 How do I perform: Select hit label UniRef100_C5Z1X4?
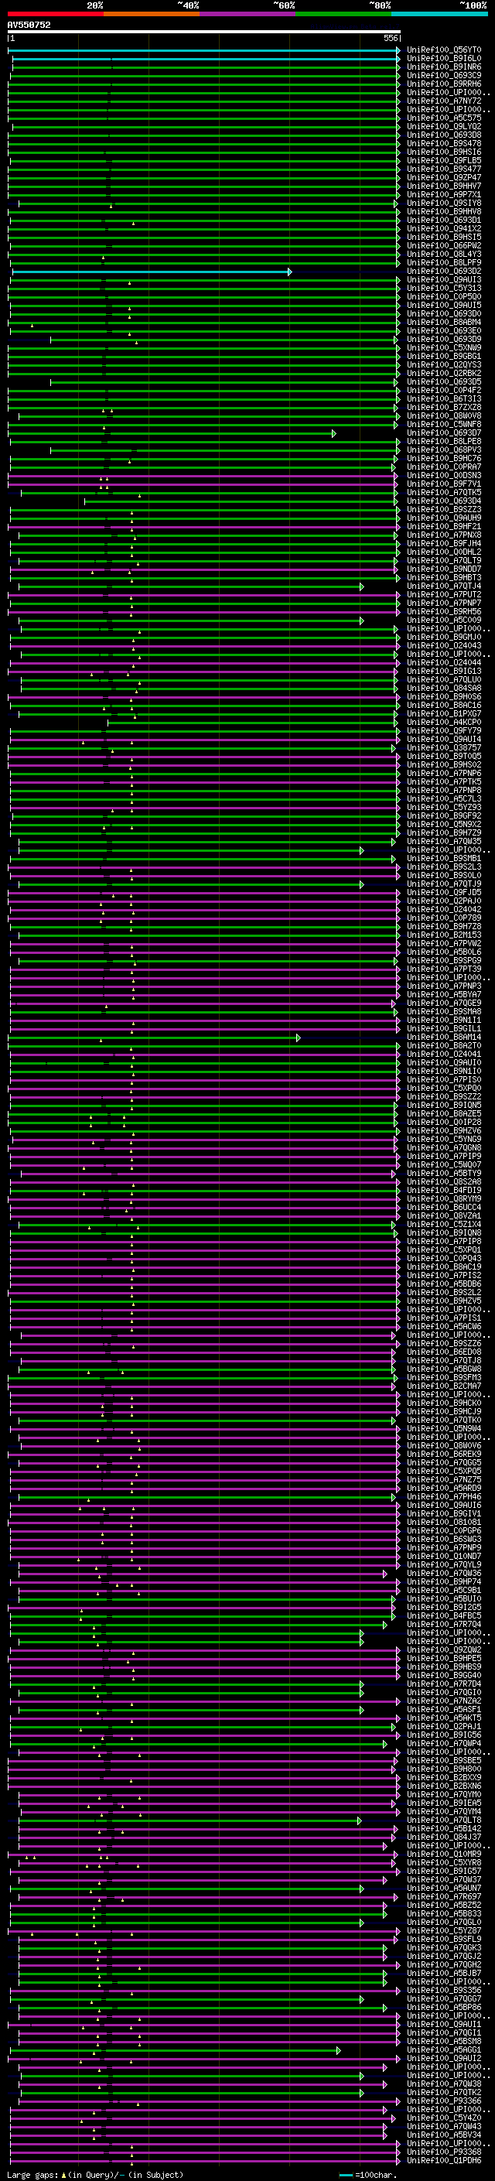tap(443, 1223)
